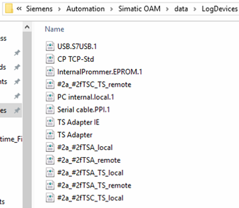
Task: Select the #2a_#2fTSA_TS_remote file
Action: point(94,185)
